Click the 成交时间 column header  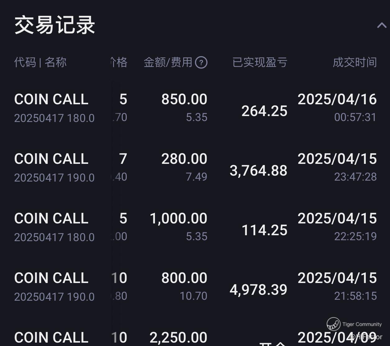click(x=355, y=62)
